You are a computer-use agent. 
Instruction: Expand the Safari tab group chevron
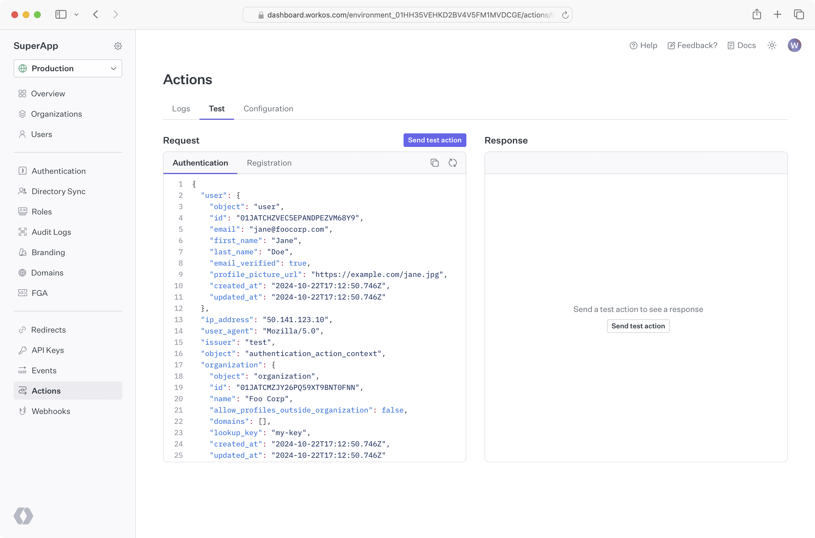click(77, 14)
